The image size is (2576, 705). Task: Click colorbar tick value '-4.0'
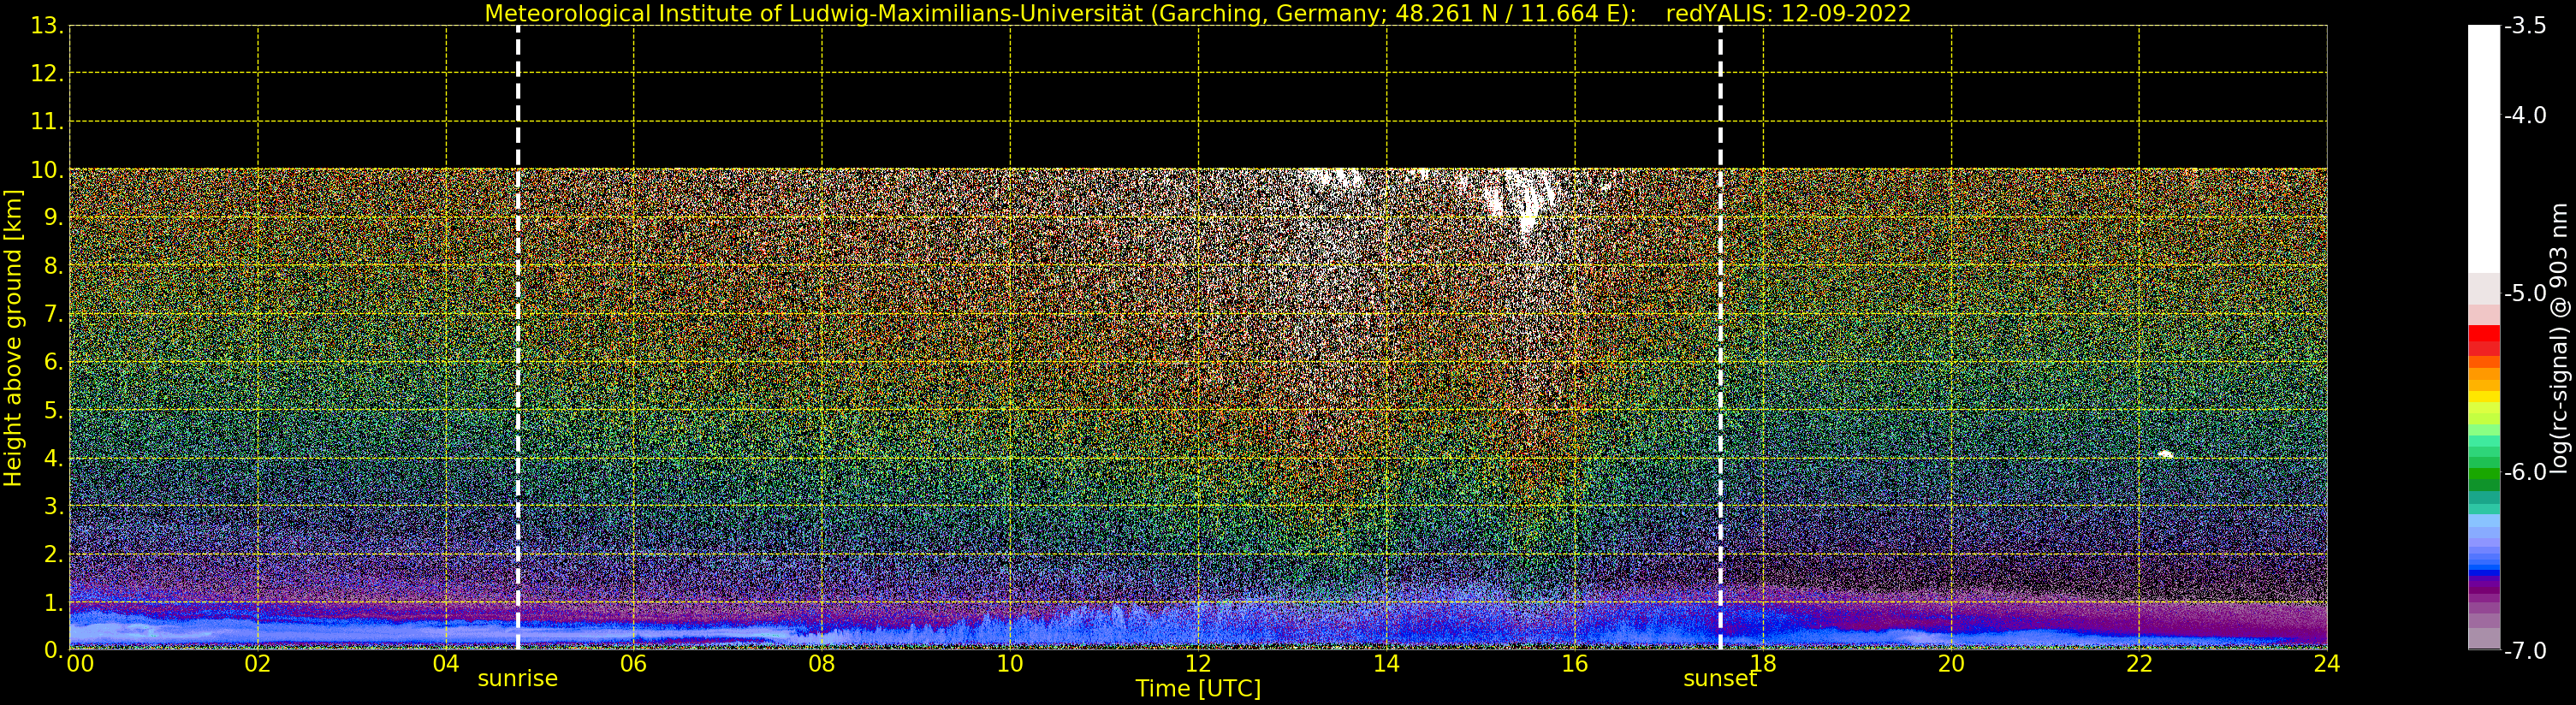tap(2525, 115)
